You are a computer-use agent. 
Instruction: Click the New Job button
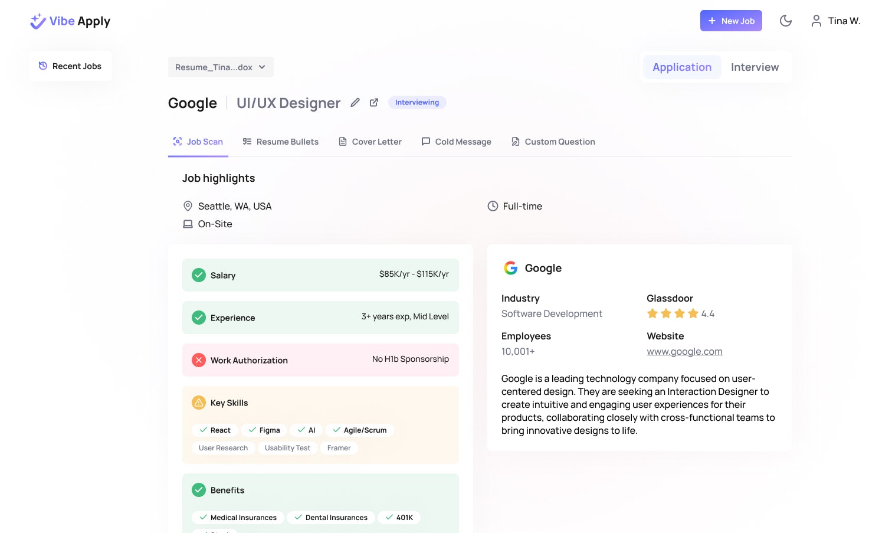731,21
